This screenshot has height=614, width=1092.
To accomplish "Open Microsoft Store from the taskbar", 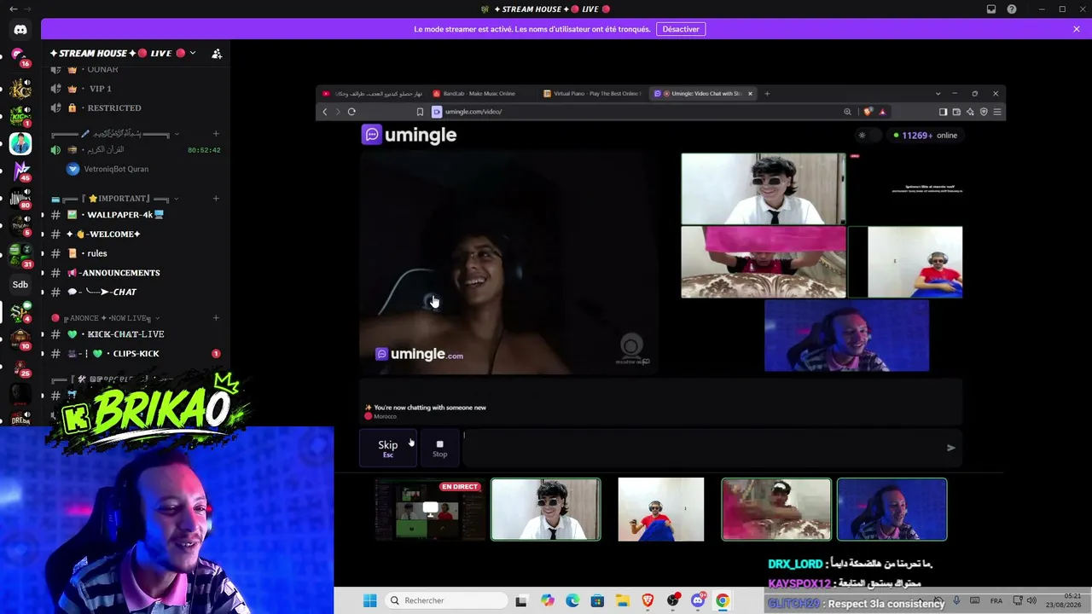I will coord(597,601).
